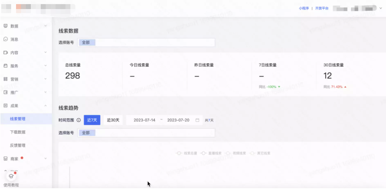This screenshot has width=386, height=189.
Task: Toggle 直播线索 legend series
Action: [211, 153]
